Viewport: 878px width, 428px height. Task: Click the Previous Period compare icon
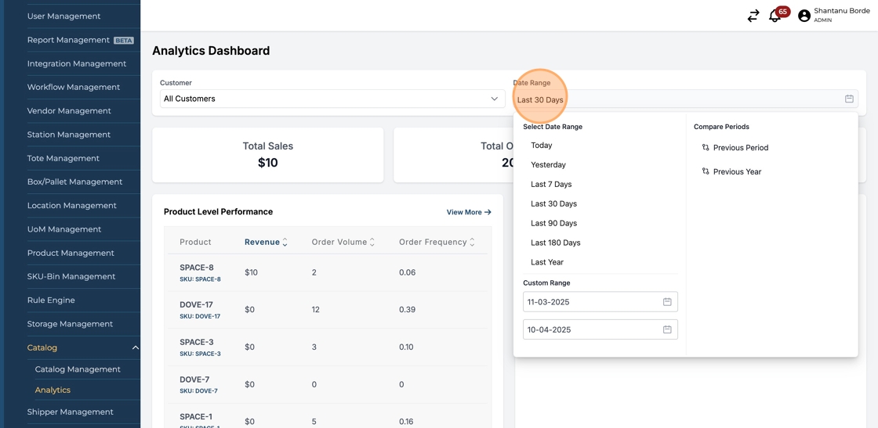[706, 148]
